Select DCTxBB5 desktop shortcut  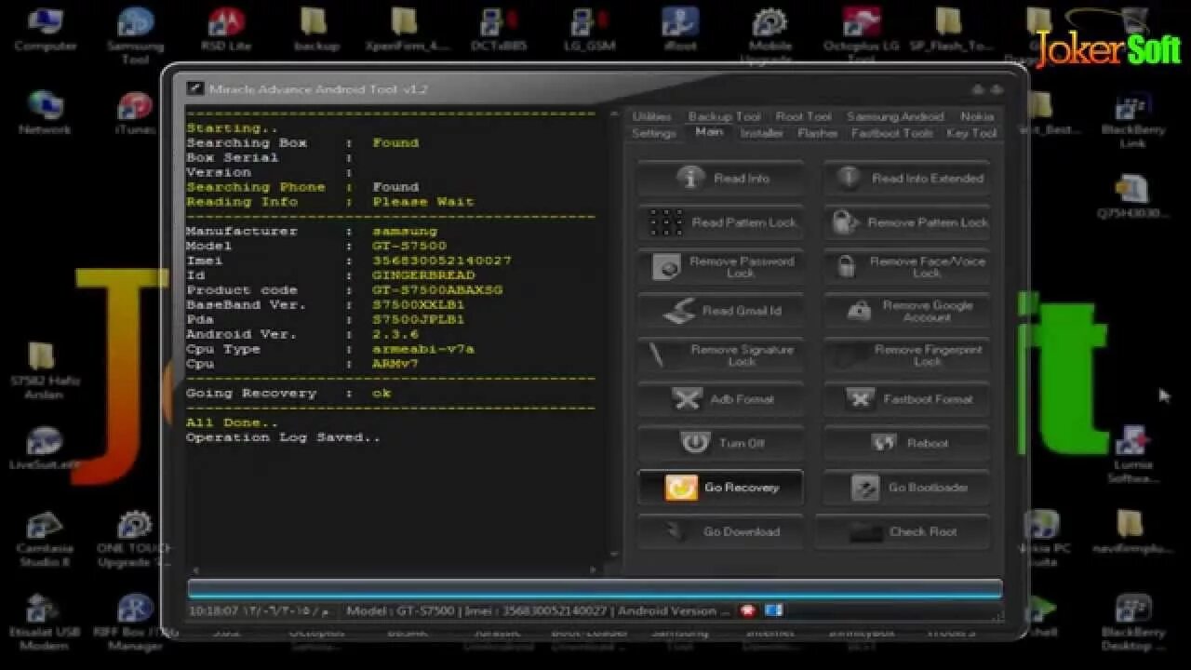coord(498,30)
